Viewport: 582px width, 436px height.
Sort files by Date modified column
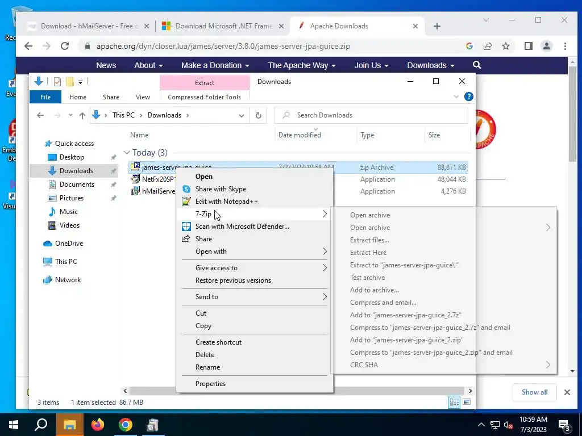pyautogui.click(x=300, y=135)
